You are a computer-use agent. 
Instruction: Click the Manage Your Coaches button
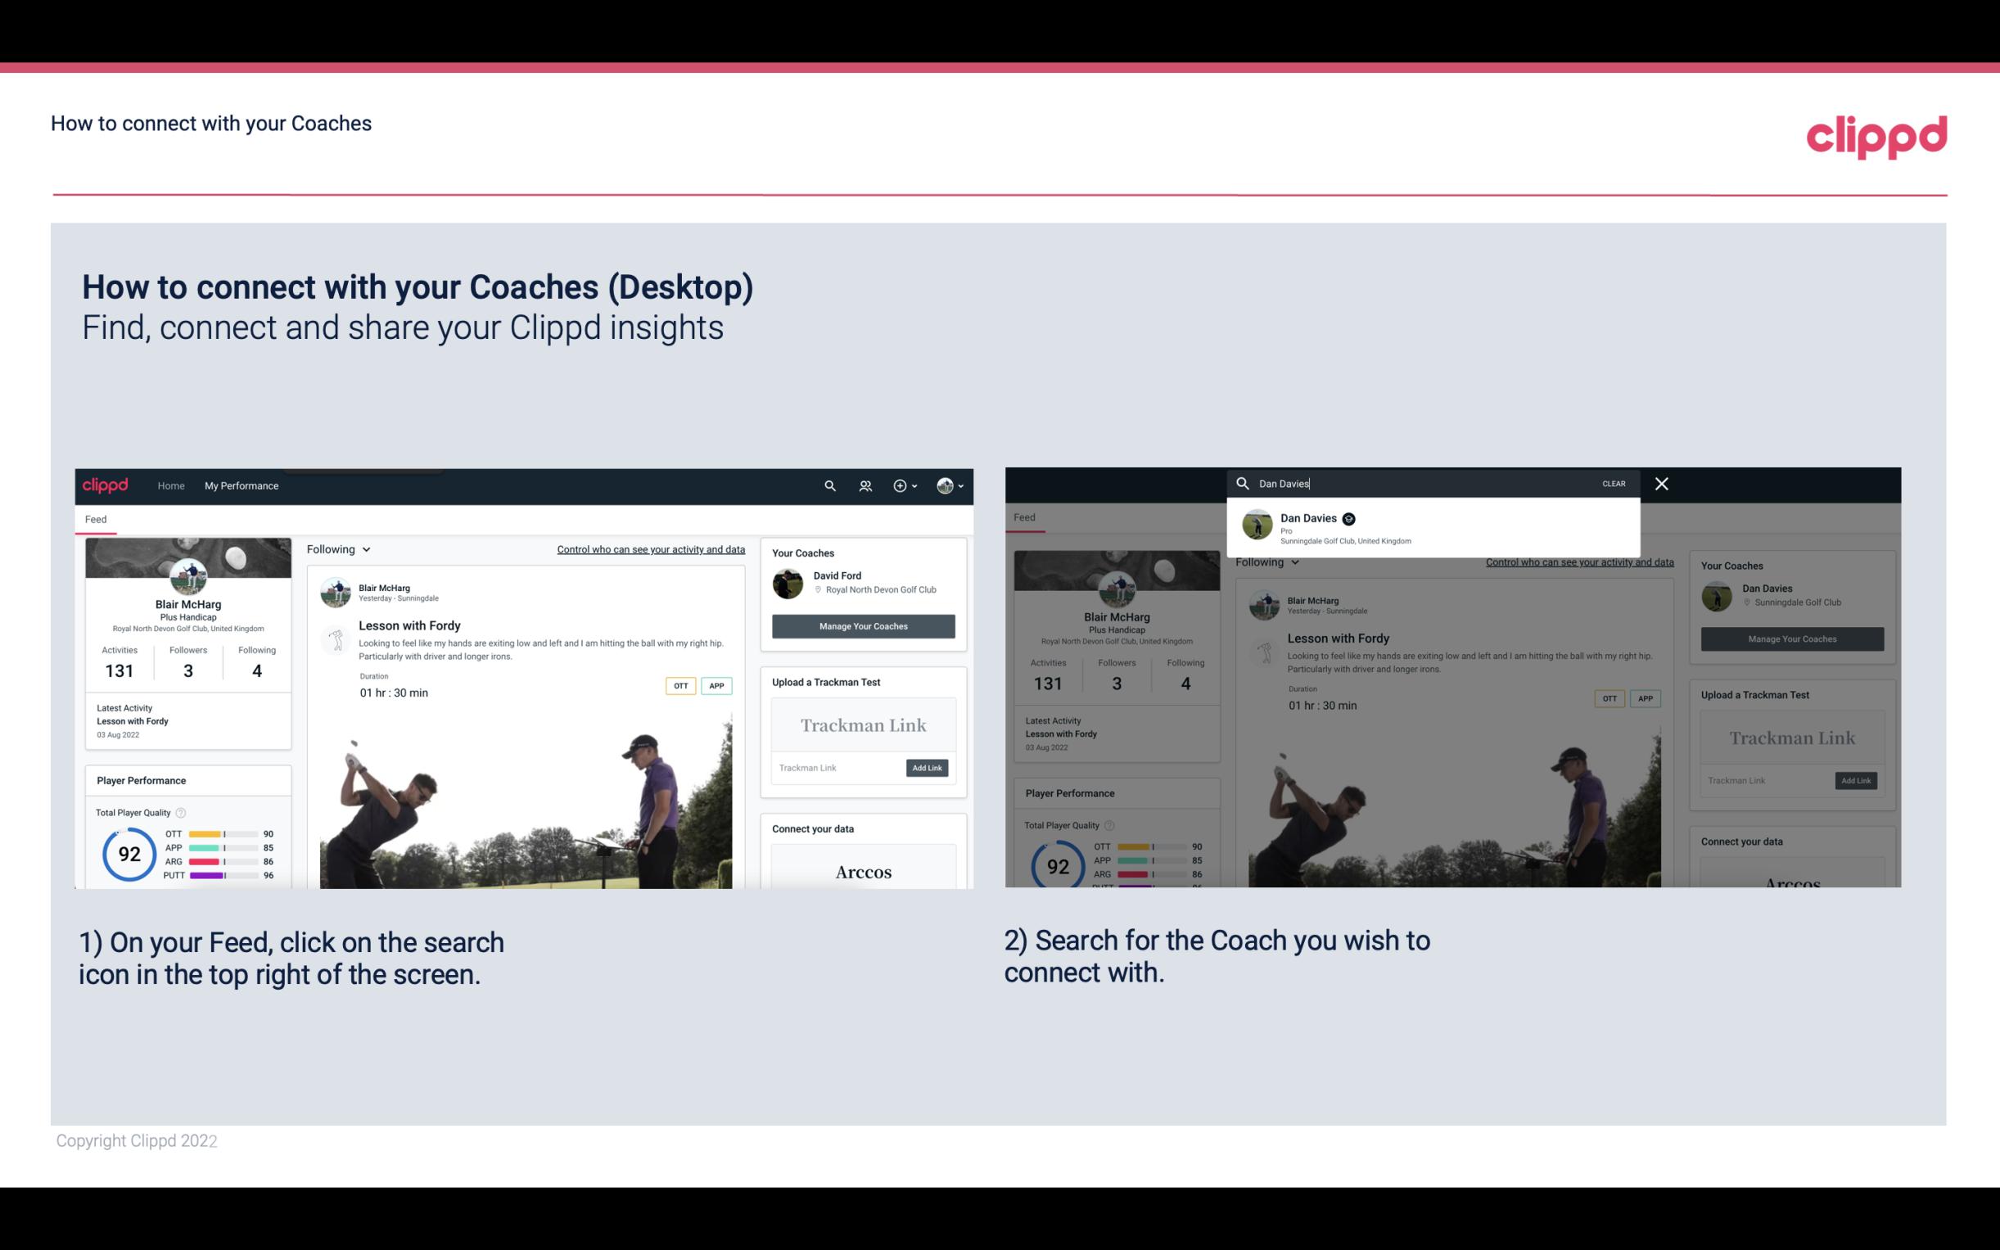[x=861, y=625]
